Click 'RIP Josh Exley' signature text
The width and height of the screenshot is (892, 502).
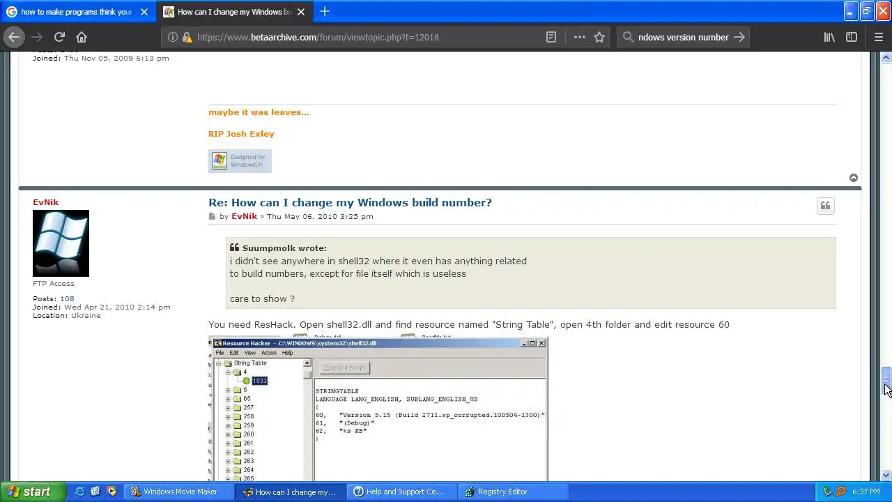click(241, 134)
